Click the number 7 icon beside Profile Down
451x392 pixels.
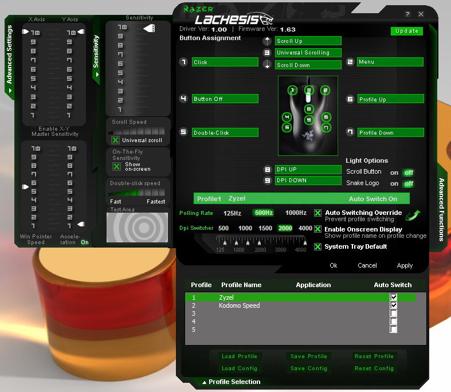point(350,132)
